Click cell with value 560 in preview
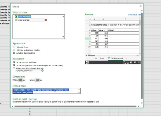161x116 pixels. (x=95, y=33)
